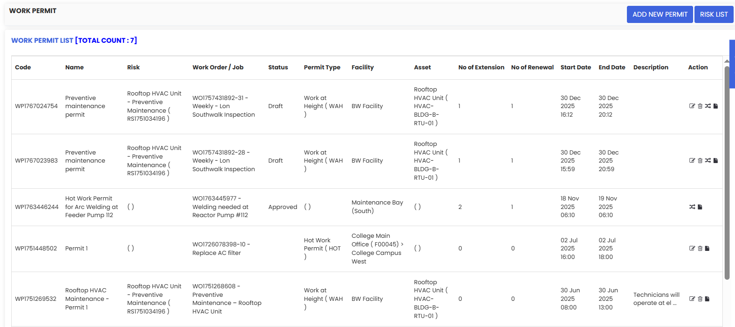This screenshot has height=327, width=735.
Task: Select permit code WP1751448502
Action: 36,249
